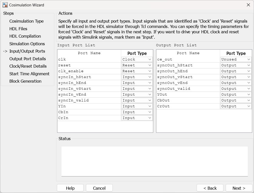Click inside the Status message area

click(155, 161)
